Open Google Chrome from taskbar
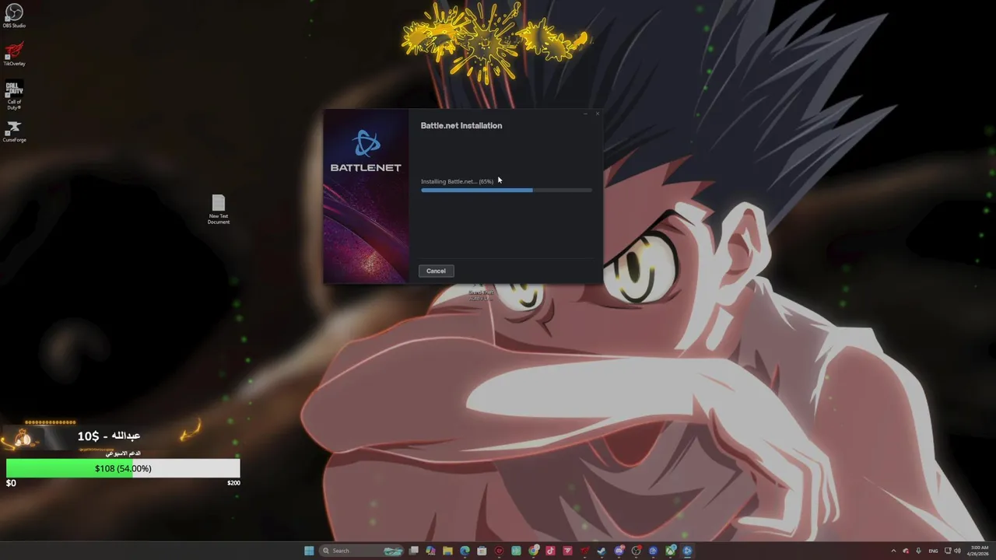The image size is (996, 560). coord(533,551)
